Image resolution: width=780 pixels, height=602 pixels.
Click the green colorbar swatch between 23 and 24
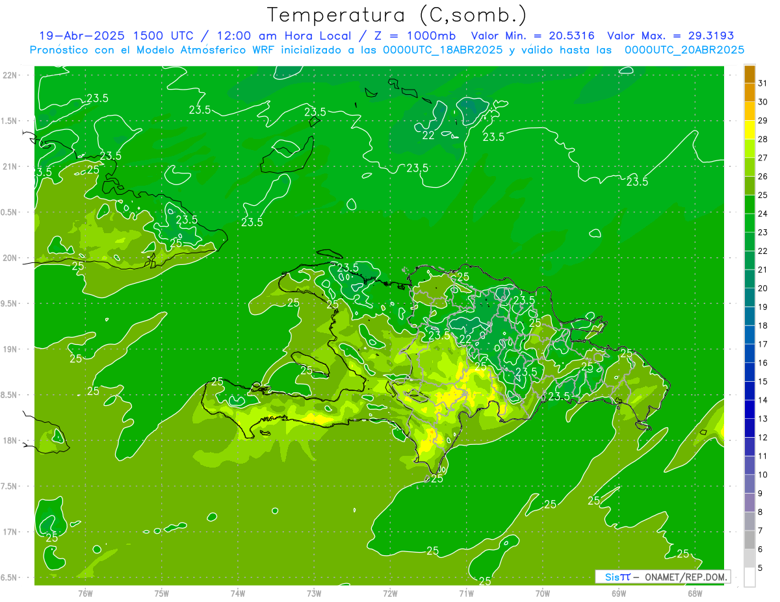point(749,223)
